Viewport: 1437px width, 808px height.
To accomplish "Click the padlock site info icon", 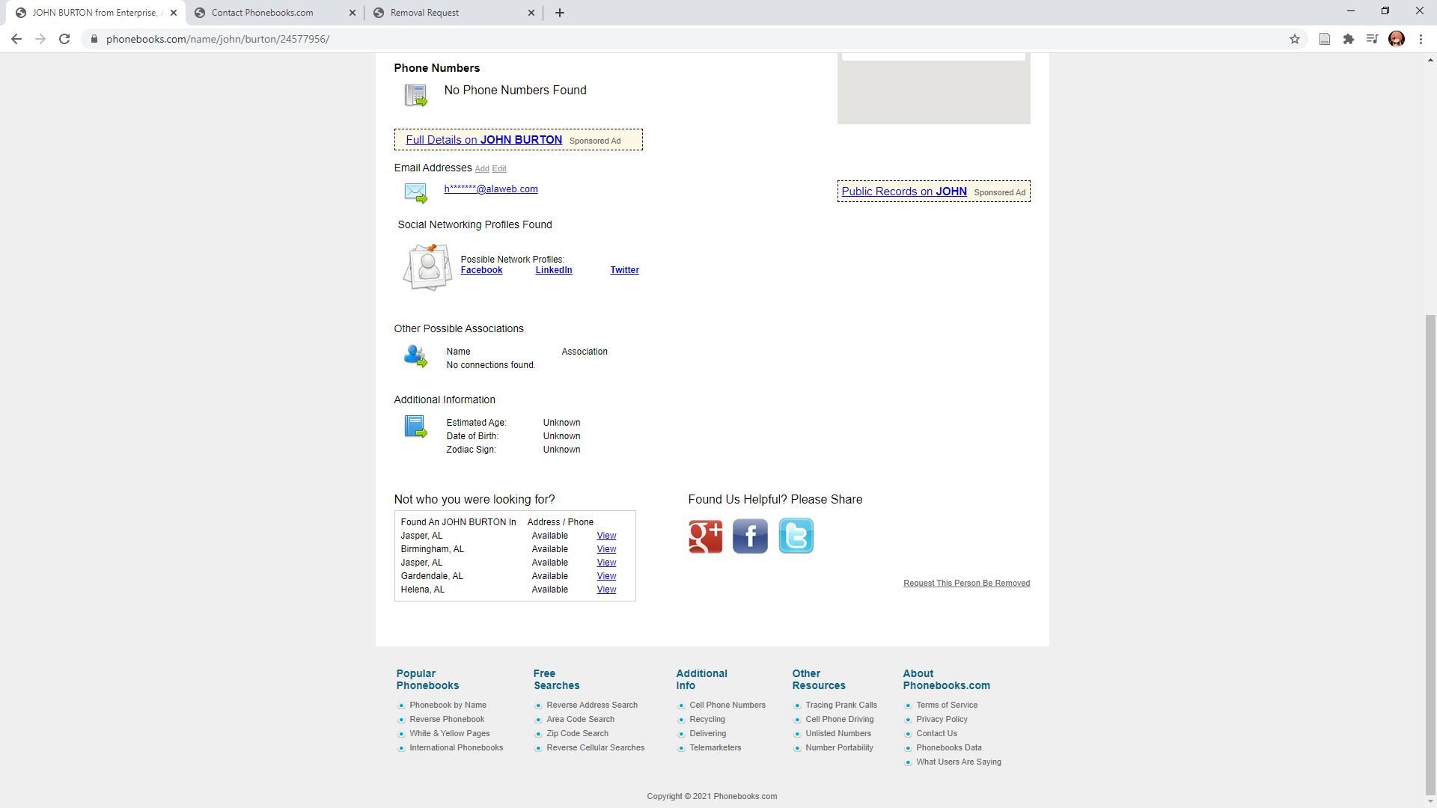I will click(94, 39).
